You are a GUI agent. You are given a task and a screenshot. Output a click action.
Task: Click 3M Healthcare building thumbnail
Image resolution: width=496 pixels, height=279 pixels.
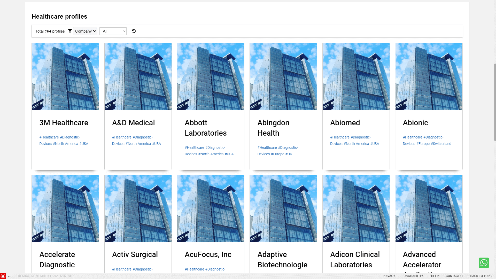65,76
